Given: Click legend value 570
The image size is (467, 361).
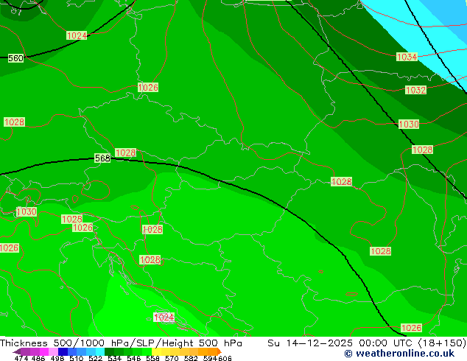Looking at the screenshot, I should click(171, 358).
